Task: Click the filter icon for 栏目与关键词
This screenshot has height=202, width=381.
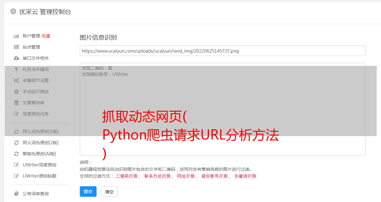Action: click(x=16, y=69)
